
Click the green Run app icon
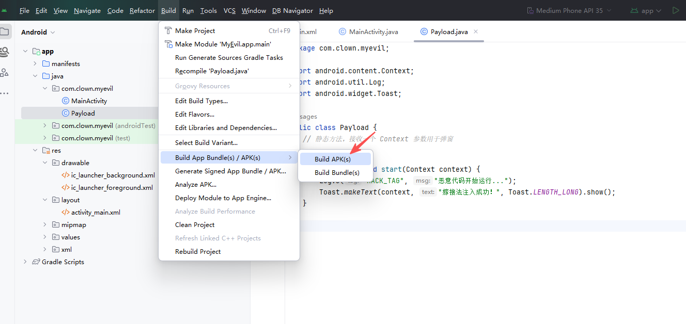(x=676, y=10)
